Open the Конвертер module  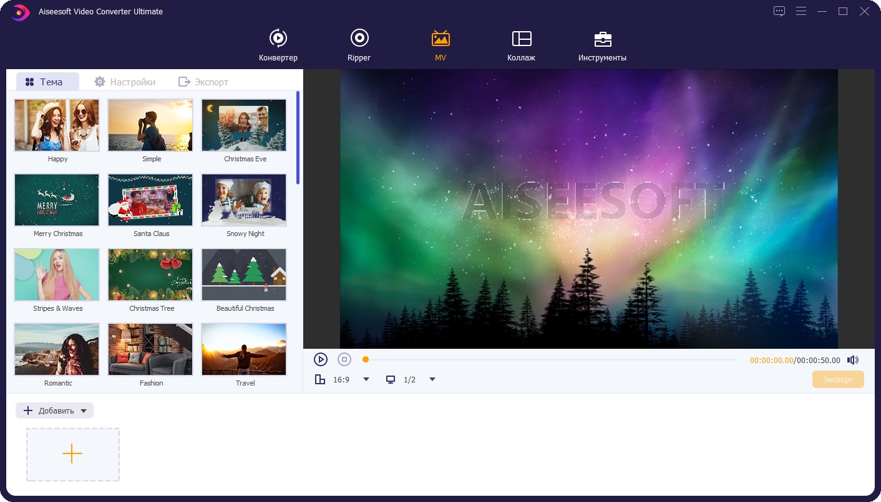tap(278, 45)
